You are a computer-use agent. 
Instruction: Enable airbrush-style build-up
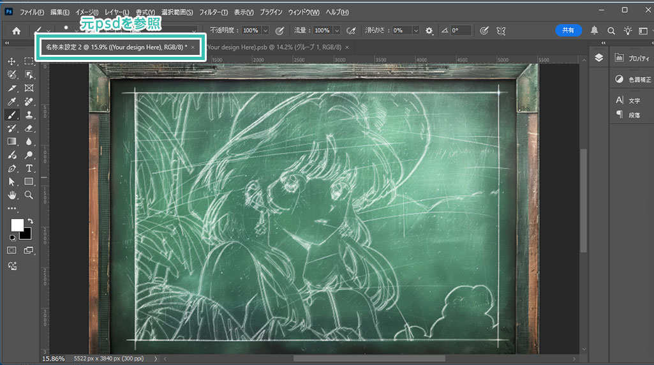(351, 31)
